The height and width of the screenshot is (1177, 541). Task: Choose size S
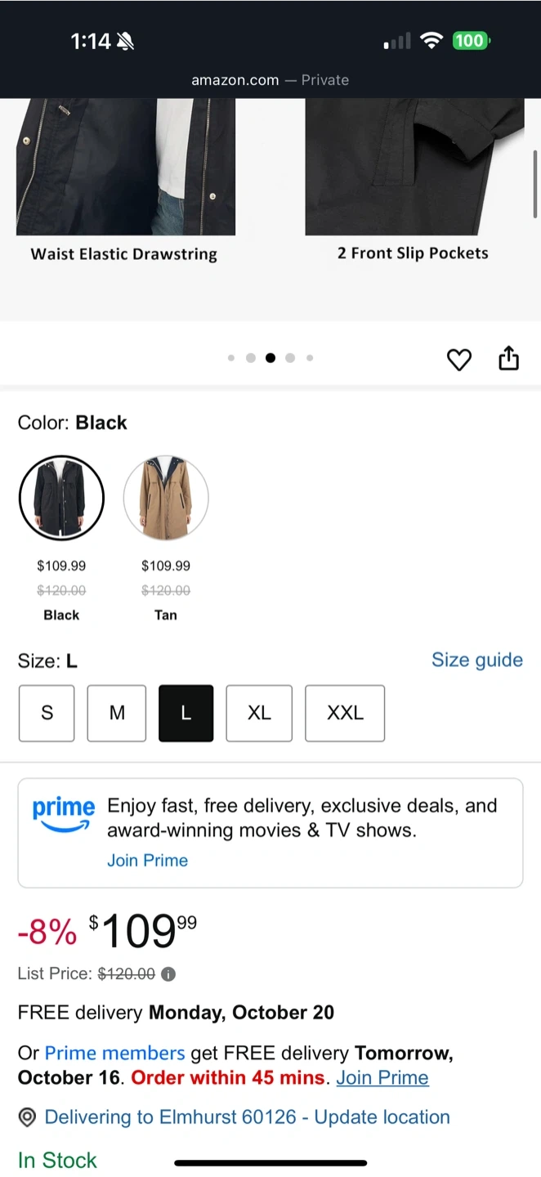tap(47, 713)
